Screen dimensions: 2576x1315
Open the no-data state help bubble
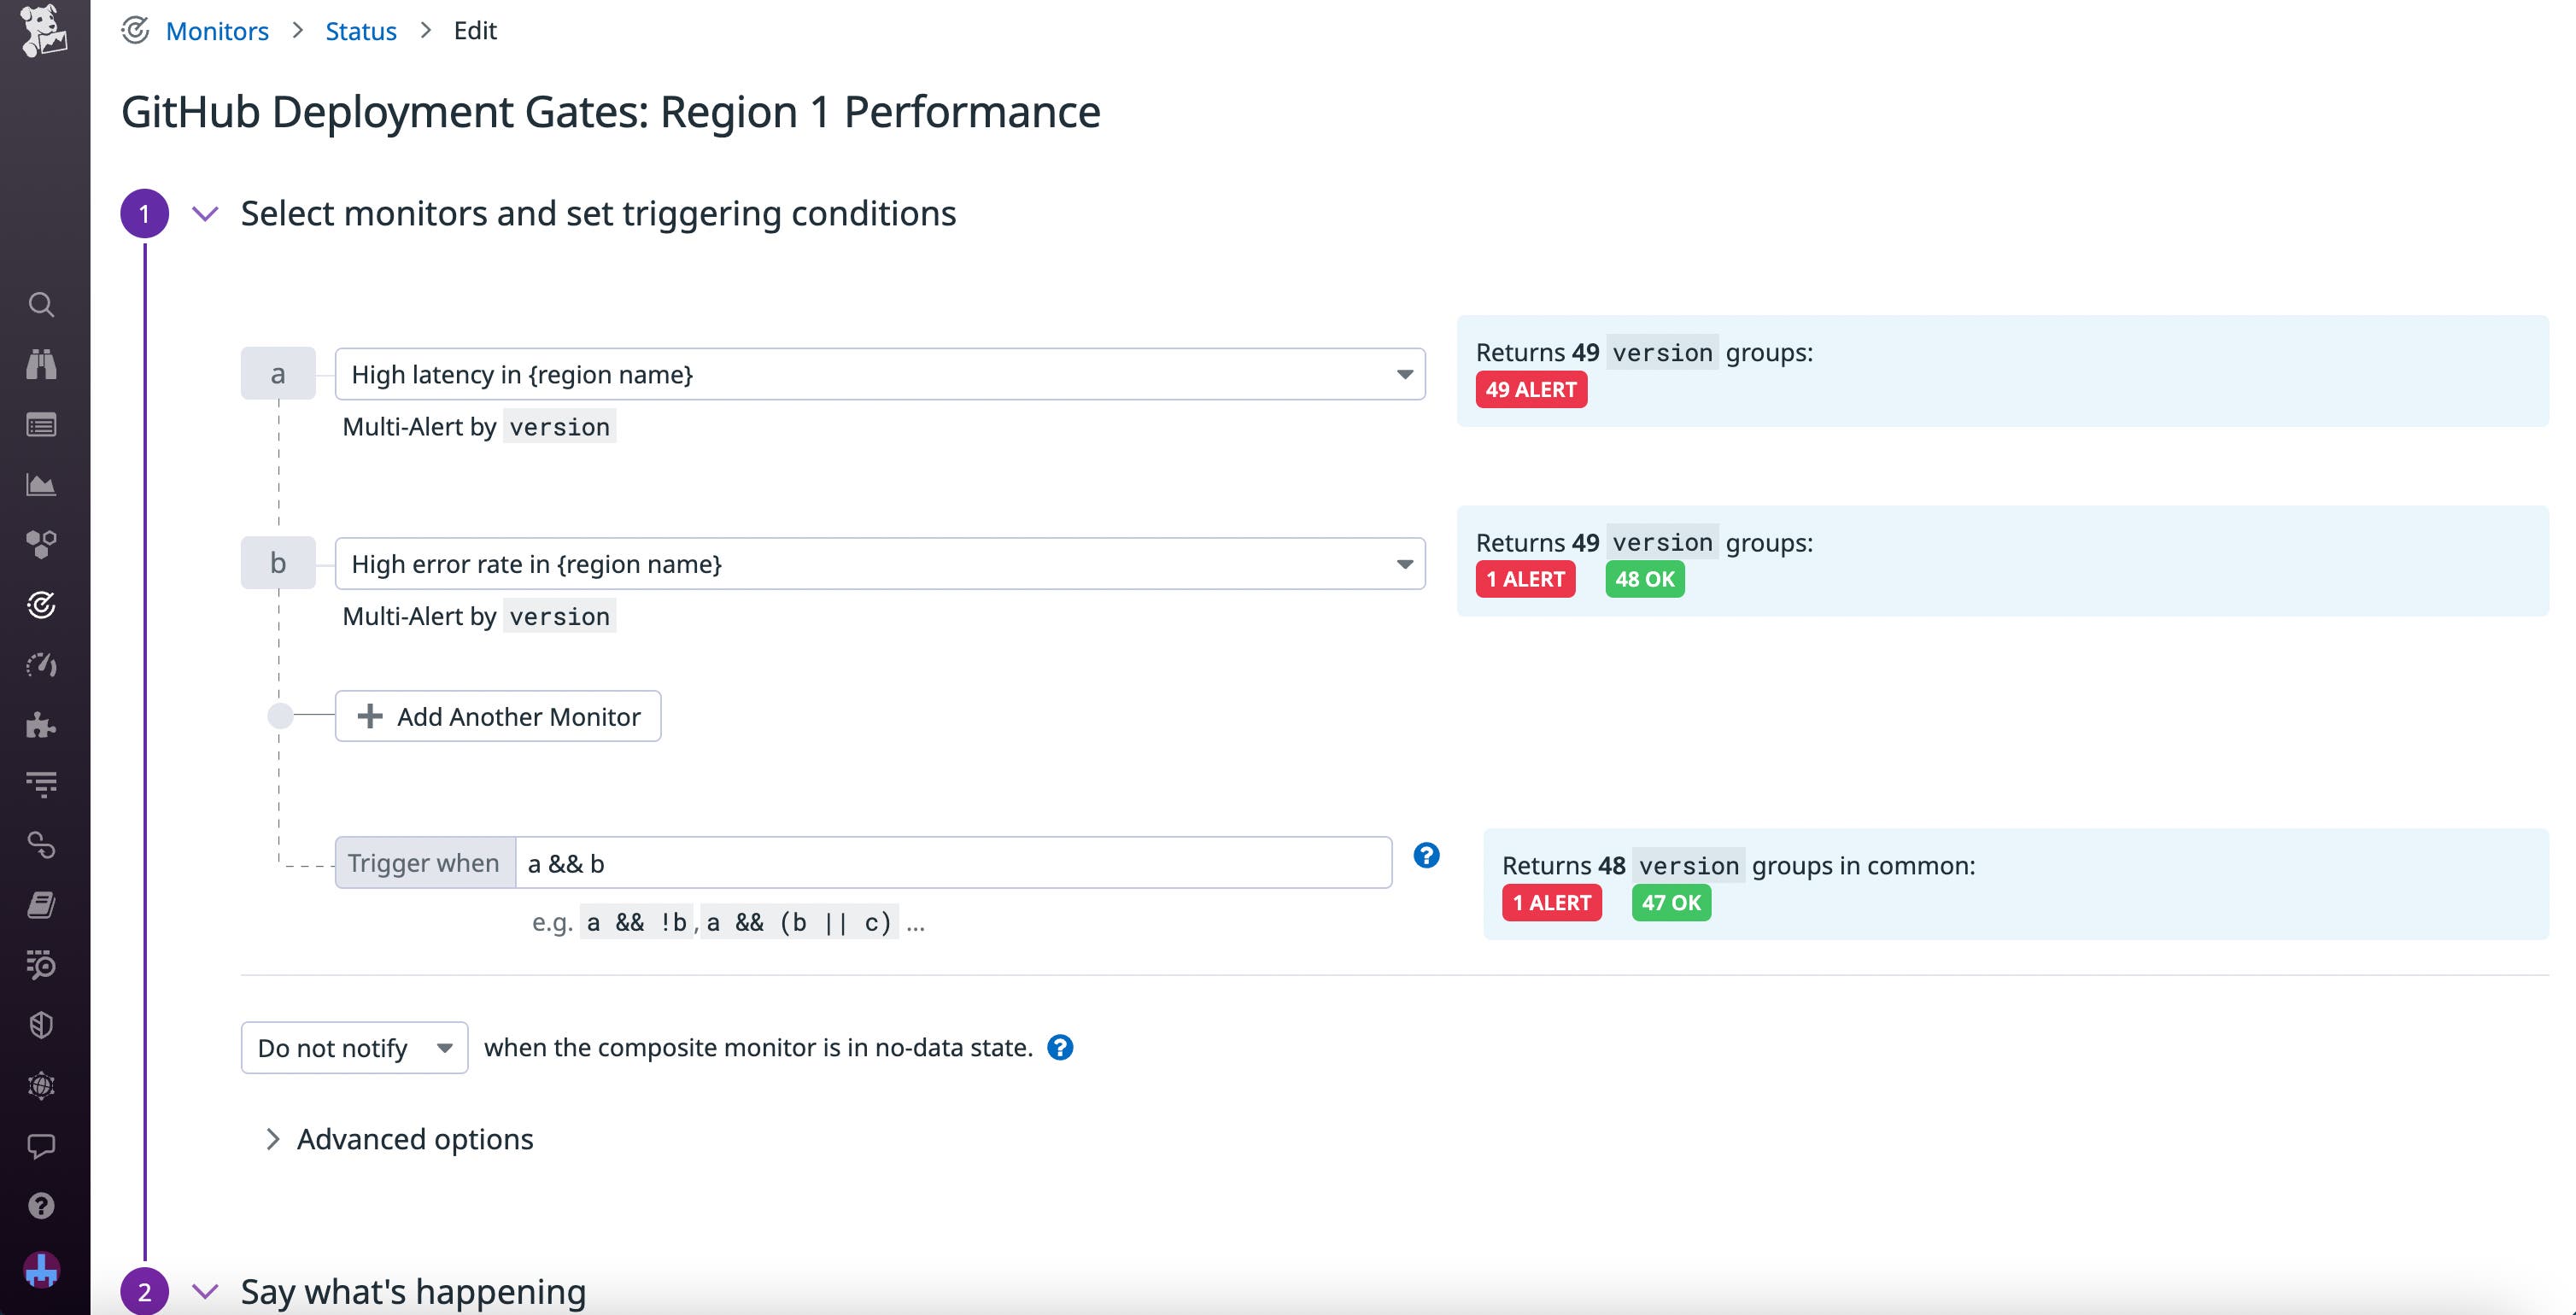1060,1047
